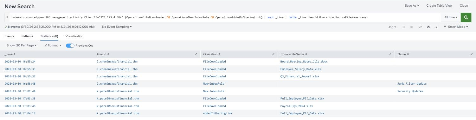
Task: Share the search job via arrow icon
Action: coord(420,27)
